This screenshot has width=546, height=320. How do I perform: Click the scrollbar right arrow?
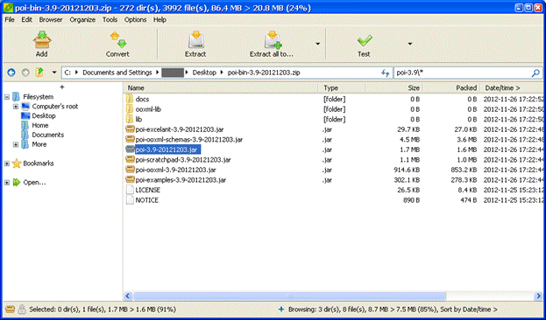point(538,296)
